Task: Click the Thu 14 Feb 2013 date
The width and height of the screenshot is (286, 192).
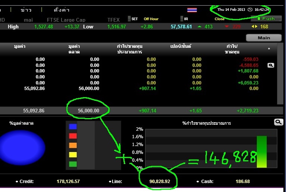Action: [231, 9]
